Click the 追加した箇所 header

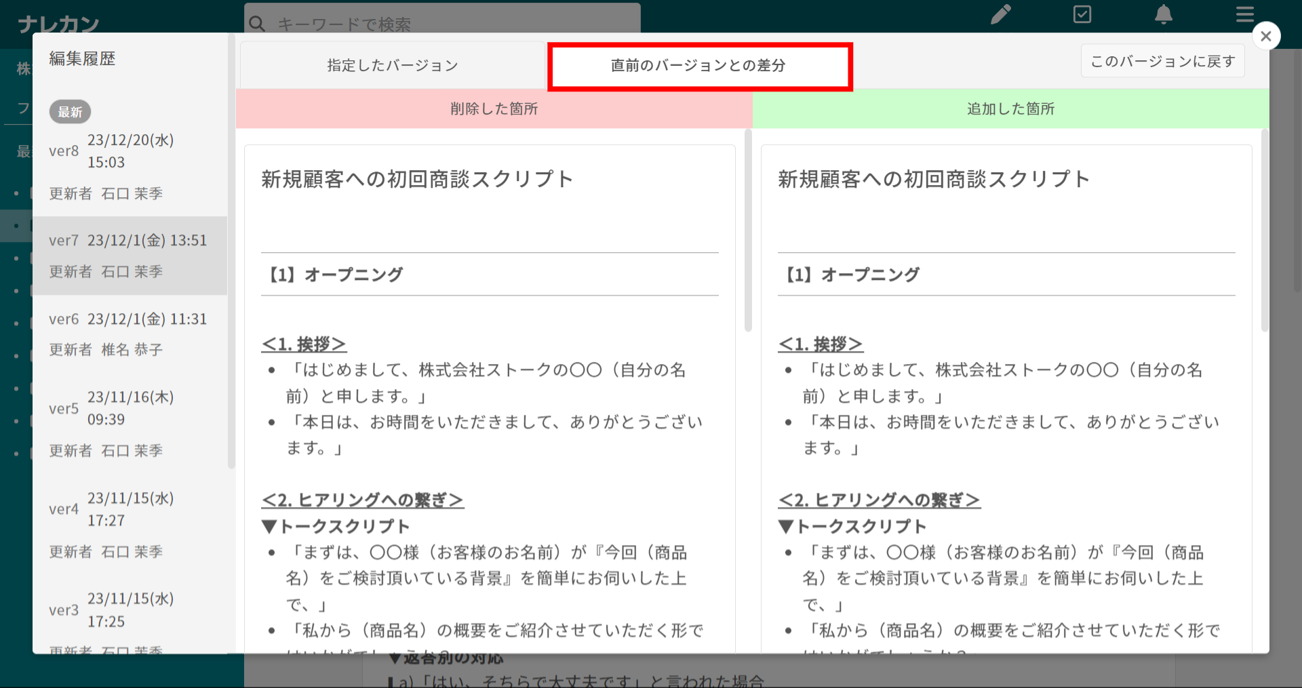coord(1010,108)
